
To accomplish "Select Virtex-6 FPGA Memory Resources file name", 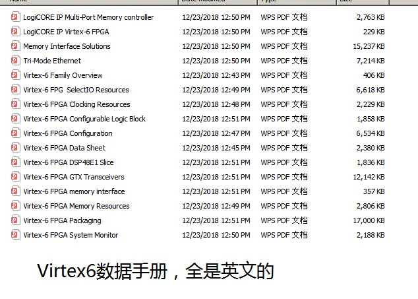I will tap(76, 206).
